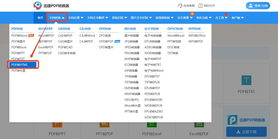Open CAJ转PDF link

[86, 41]
